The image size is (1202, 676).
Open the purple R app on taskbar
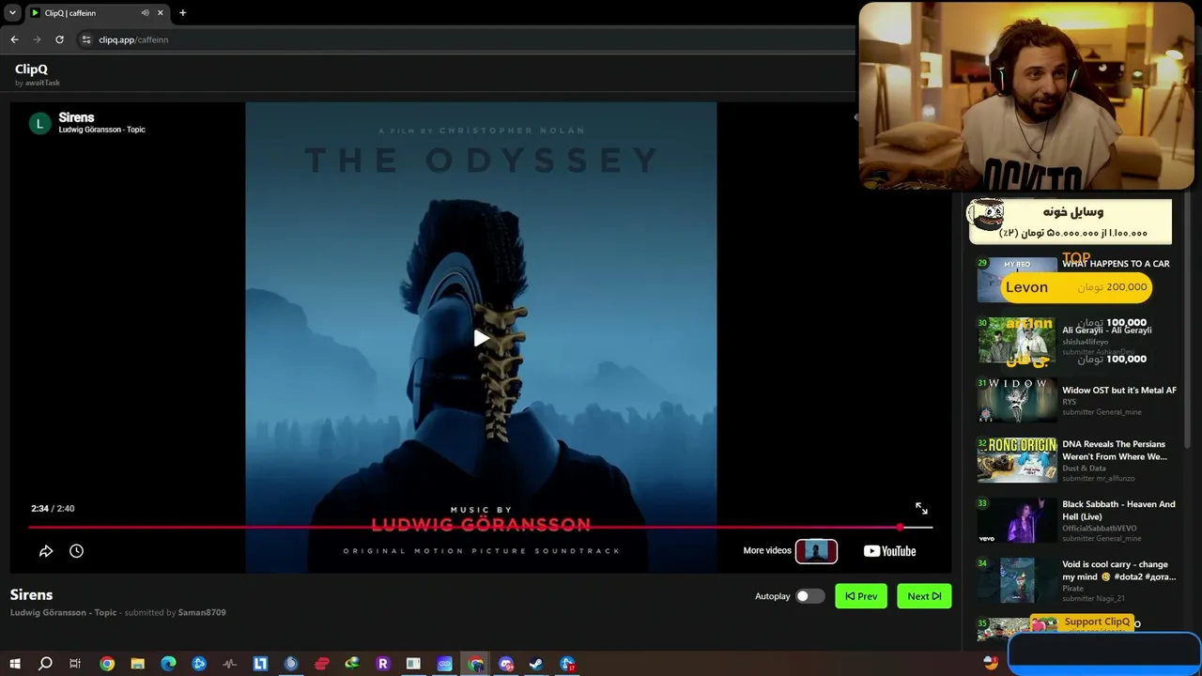point(382,664)
